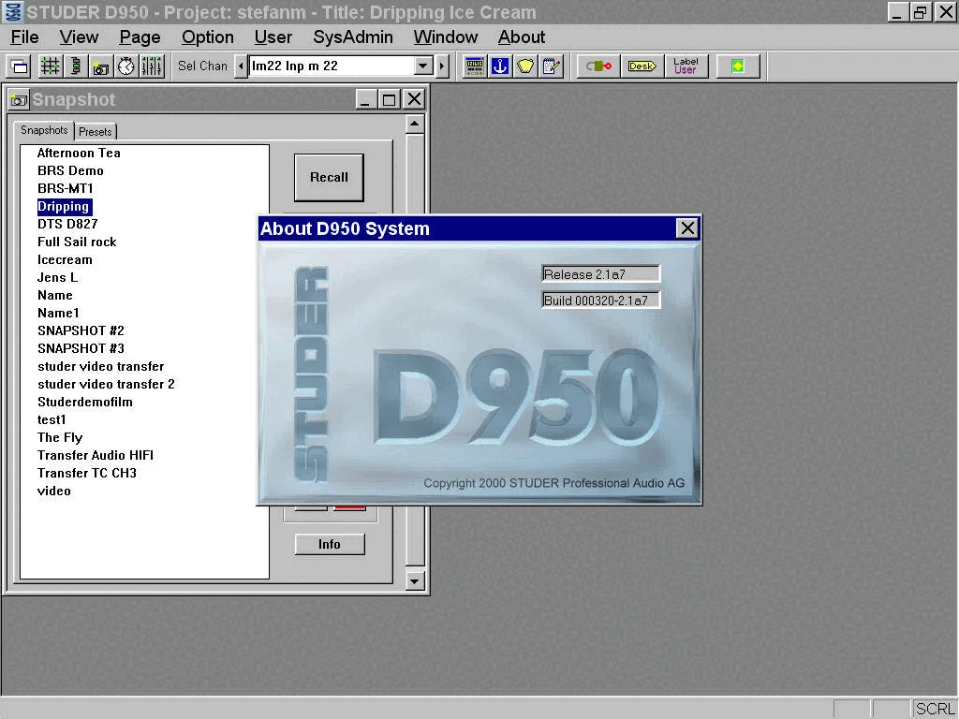
Task: Select the Studerdemofilm snapshot
Action: pyautogui.click(x=85, y=402)
